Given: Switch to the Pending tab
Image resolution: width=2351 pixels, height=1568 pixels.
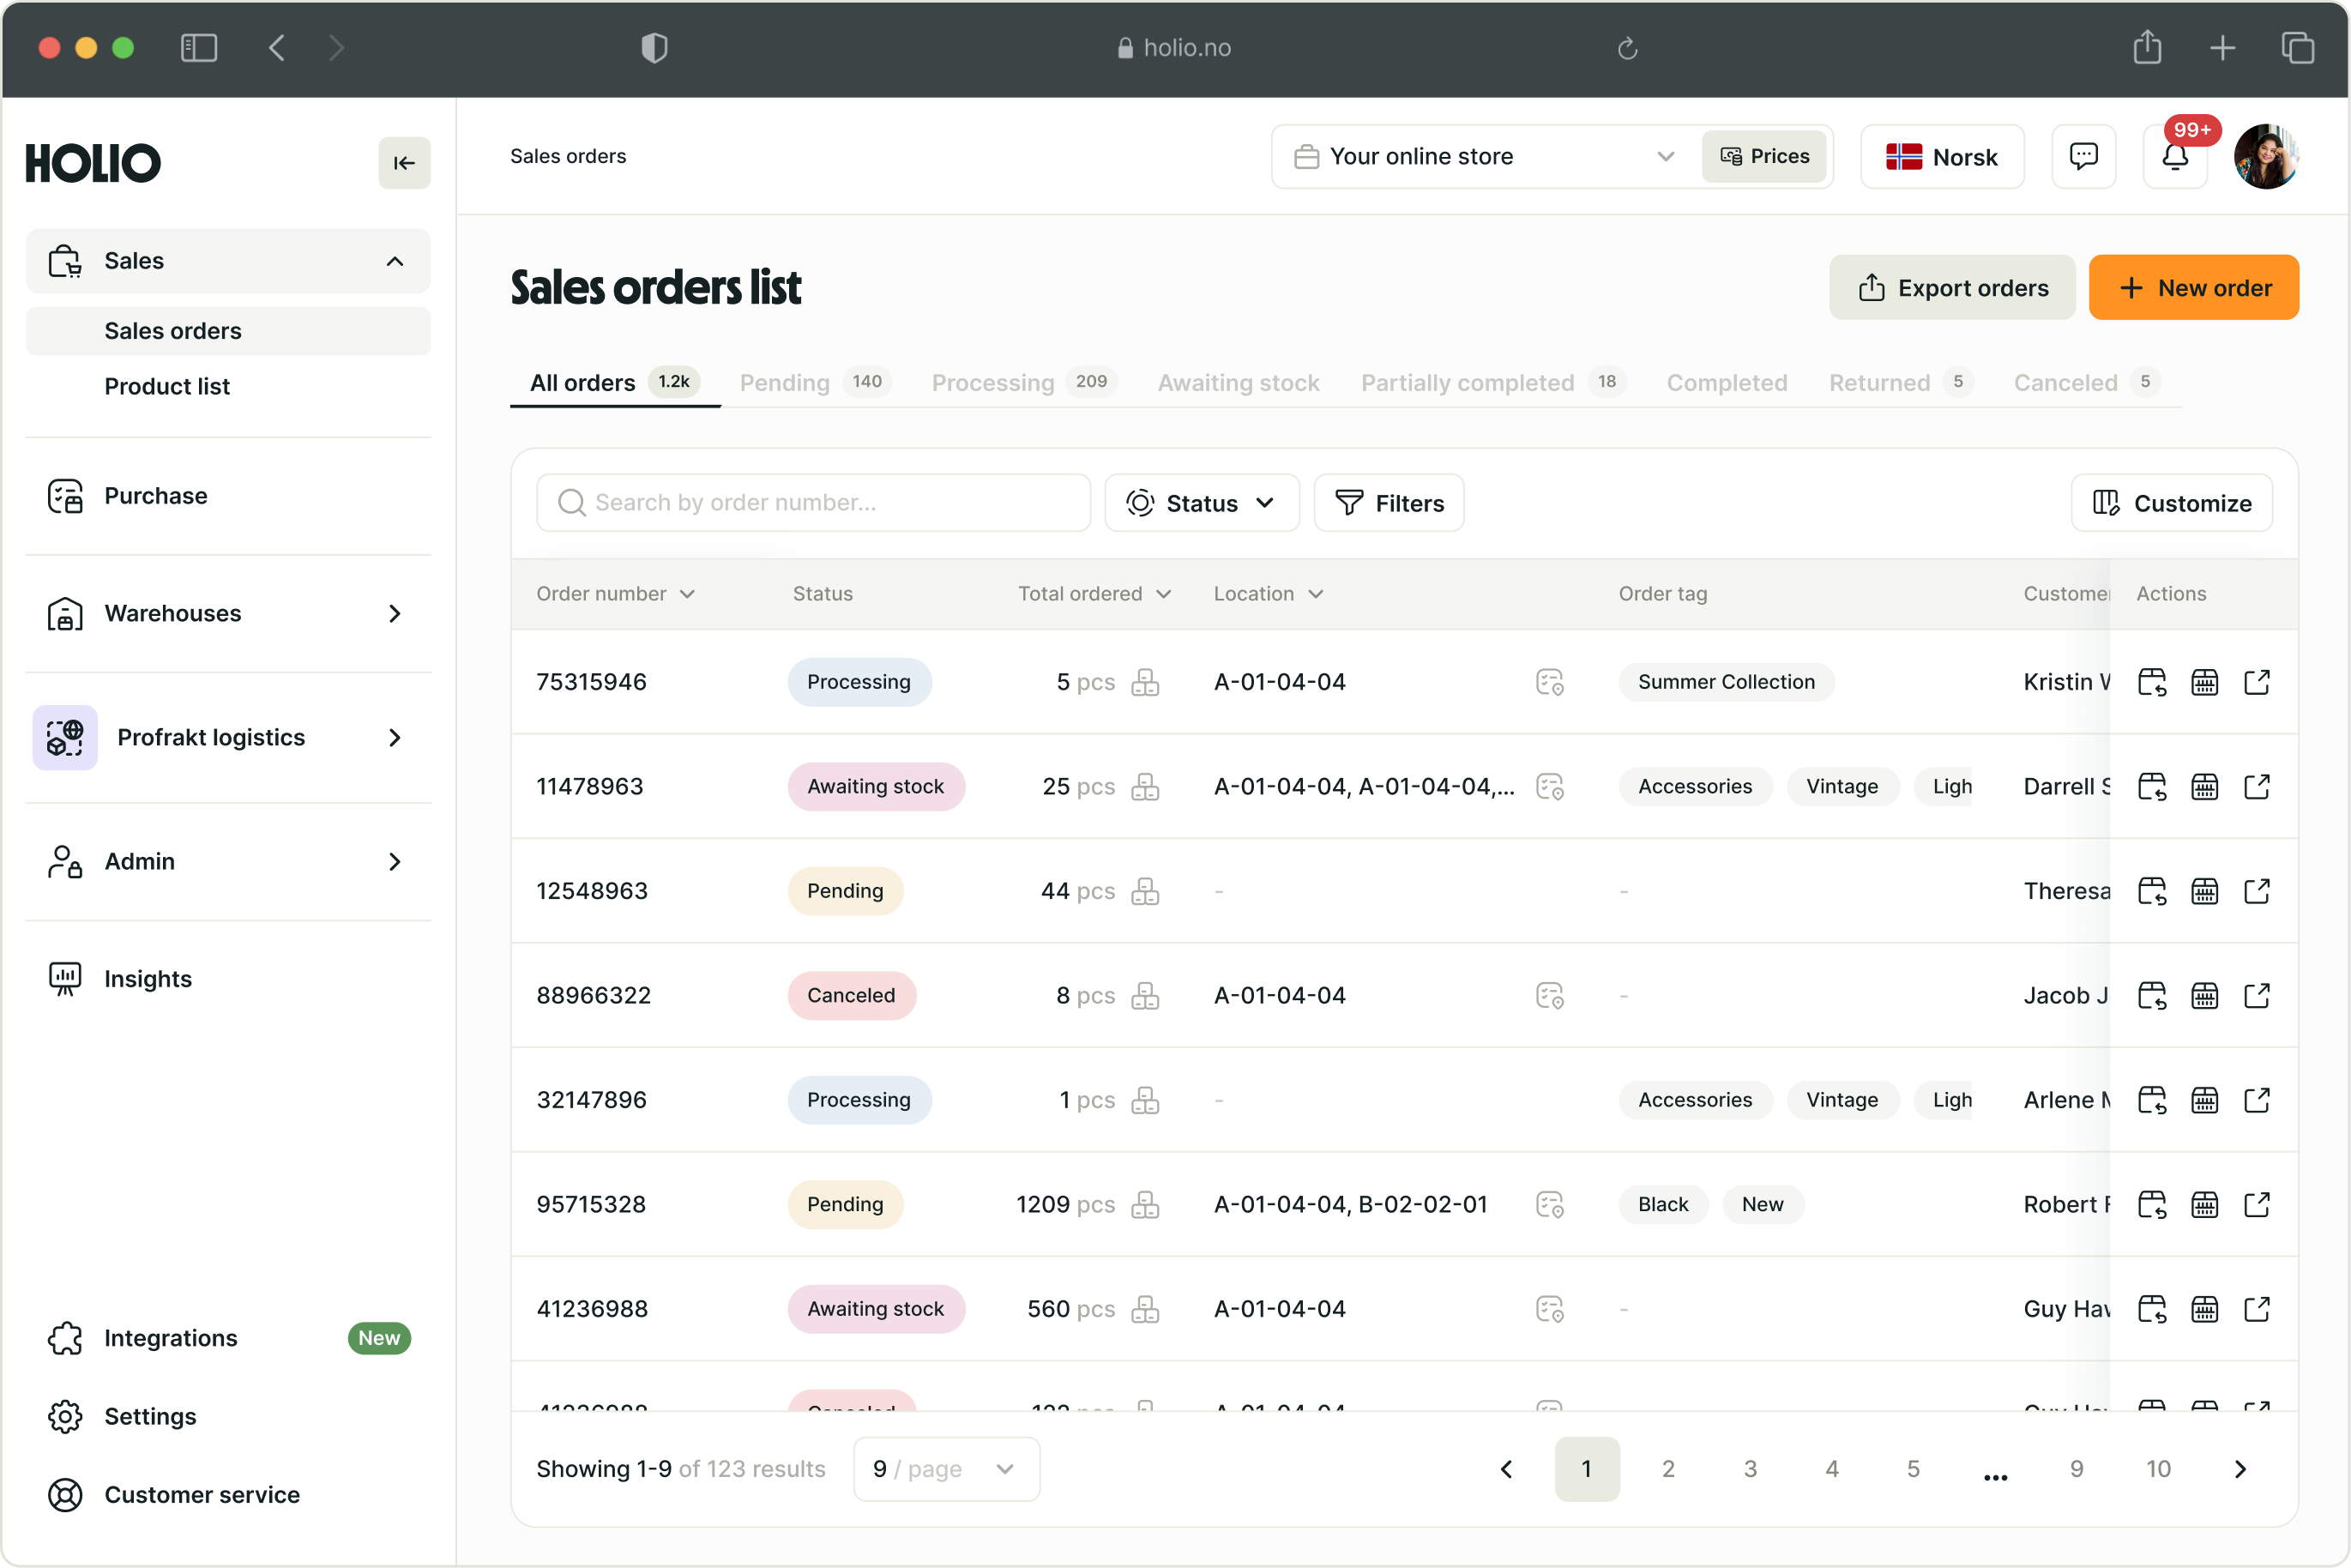Looking at the screenshot, I should pyautogui.click(x=814, y=383).
